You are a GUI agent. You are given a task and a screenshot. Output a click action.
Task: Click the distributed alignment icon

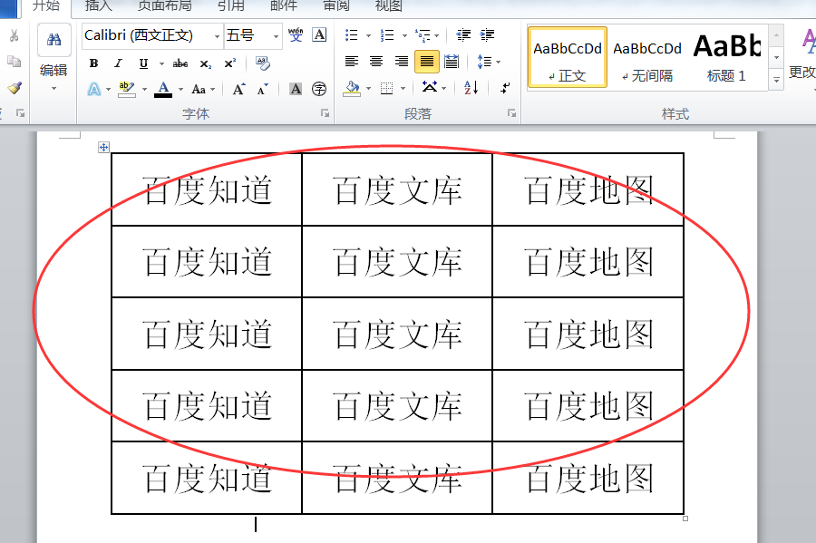click(x=452, y=62)
